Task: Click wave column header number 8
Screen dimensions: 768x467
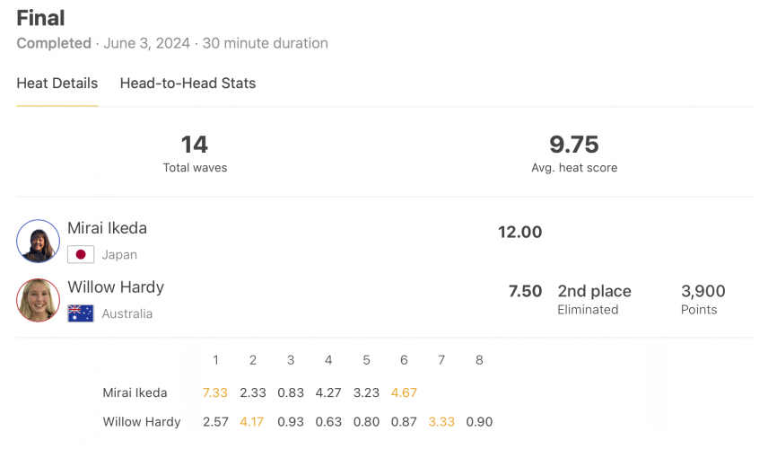Action: [479, 360]
